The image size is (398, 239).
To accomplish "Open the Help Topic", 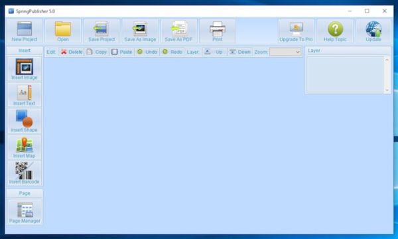I will tap(335, 31).
